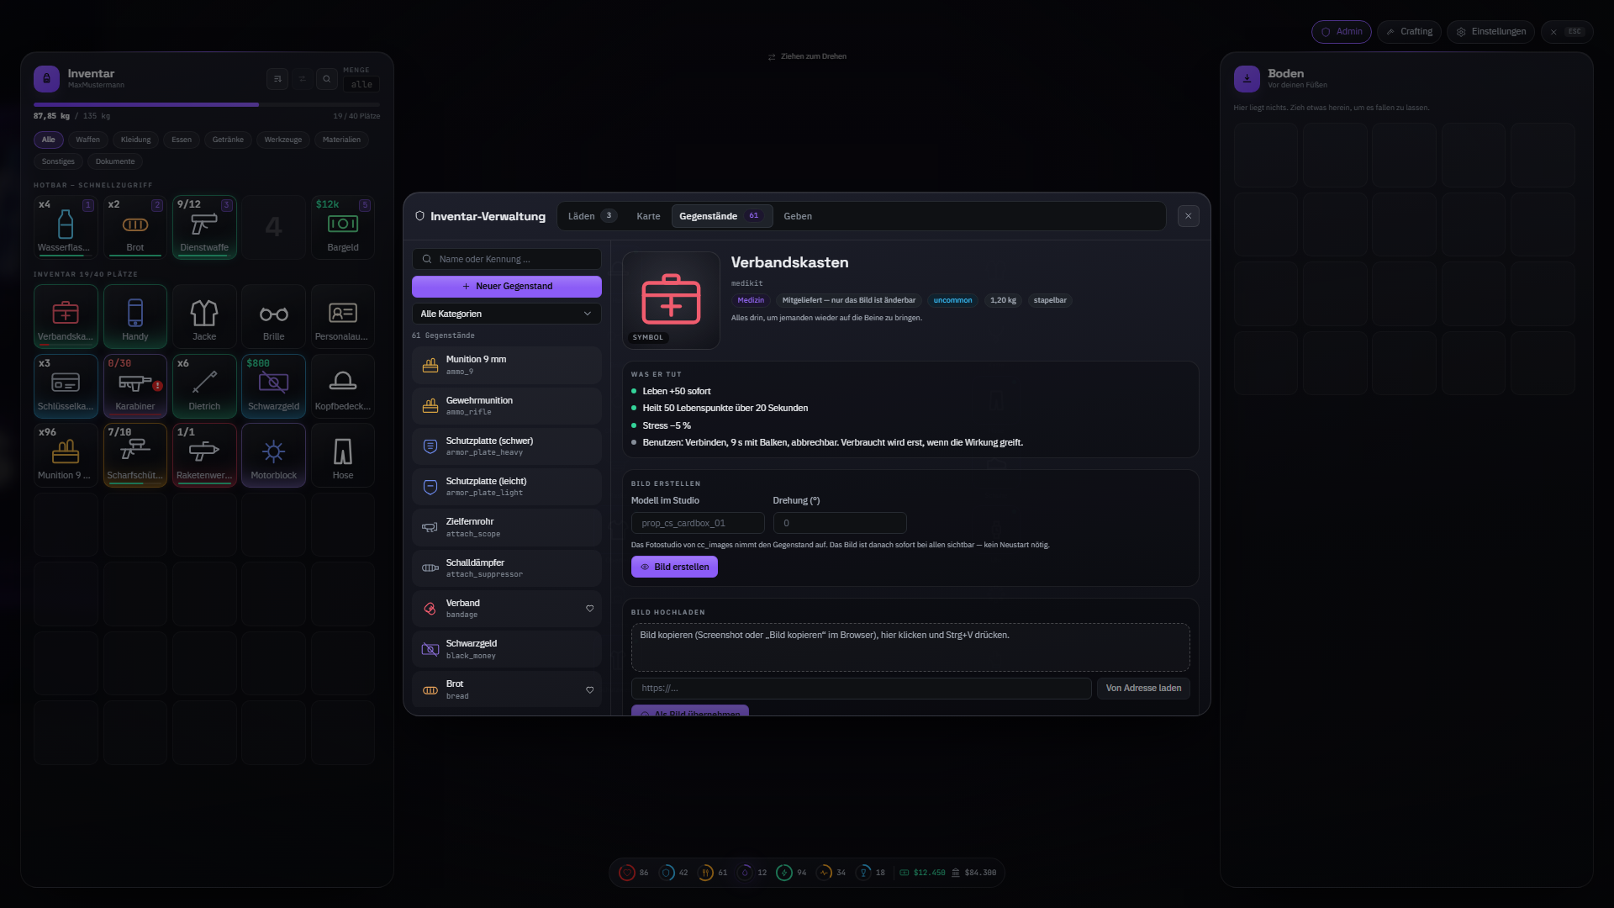Enable the Waffen filter chip
The image size is (1614, 908).
click(87, 140)
